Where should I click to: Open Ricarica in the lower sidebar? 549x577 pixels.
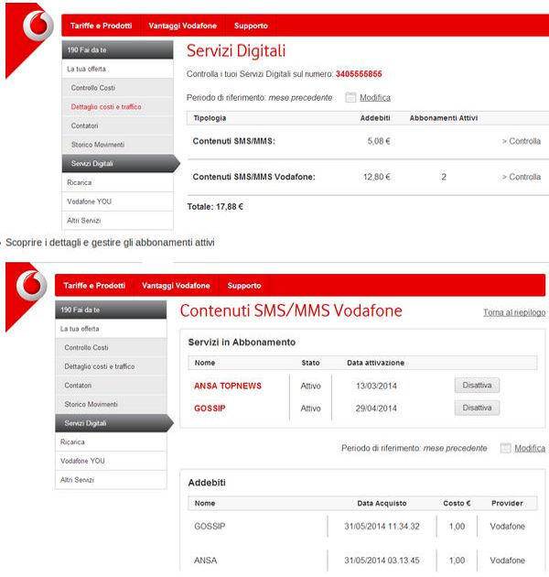coord(111,442)
